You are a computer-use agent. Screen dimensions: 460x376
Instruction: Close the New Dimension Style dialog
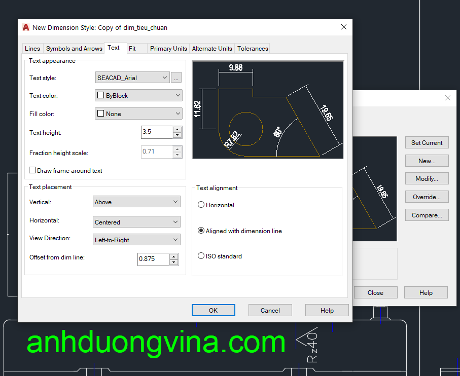coord(344,27)
